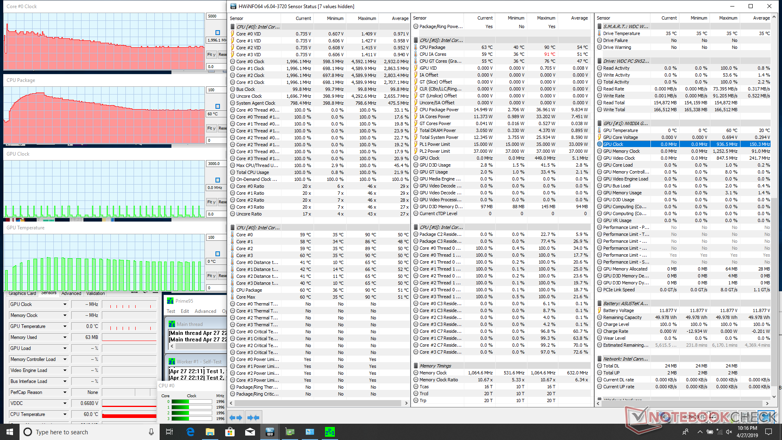782x440 pixels.
Task: Open GPU Temperature sensor dropdown in GPU-Z
Action: 65,326
